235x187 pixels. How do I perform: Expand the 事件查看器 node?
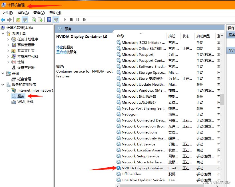[8, 45]
